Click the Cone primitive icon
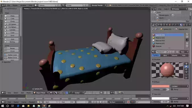This screenshot has height=108, width=192. (x=6, y=33)
